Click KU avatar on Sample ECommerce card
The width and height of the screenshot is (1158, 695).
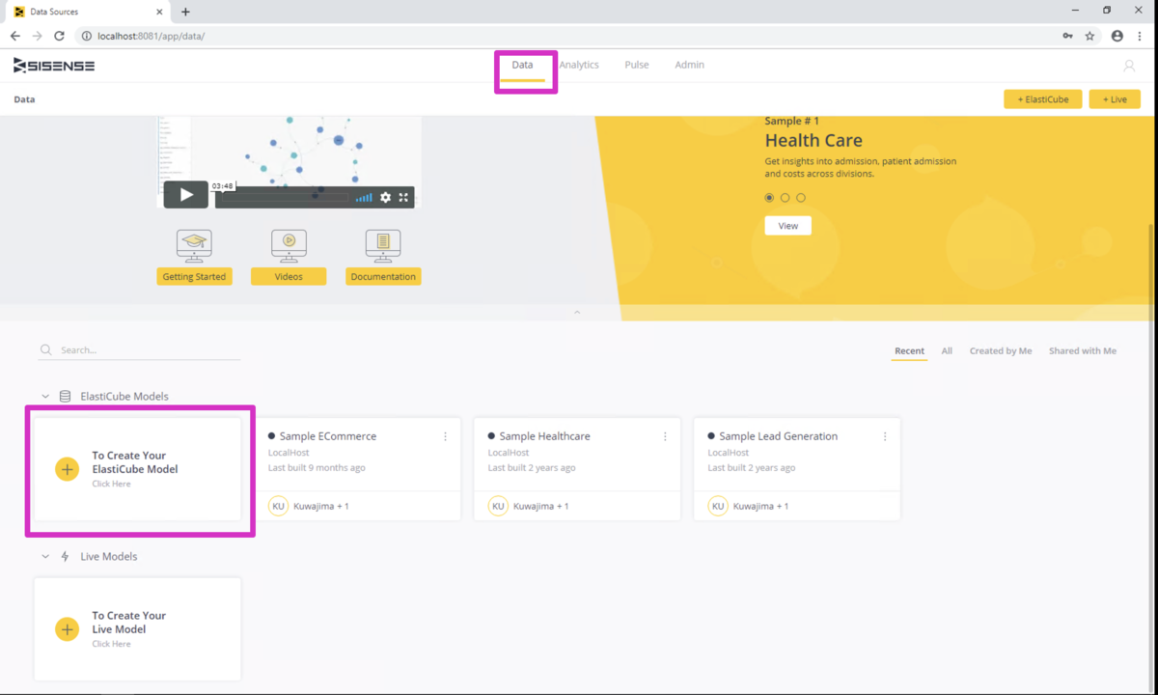[x=278, y=506]
